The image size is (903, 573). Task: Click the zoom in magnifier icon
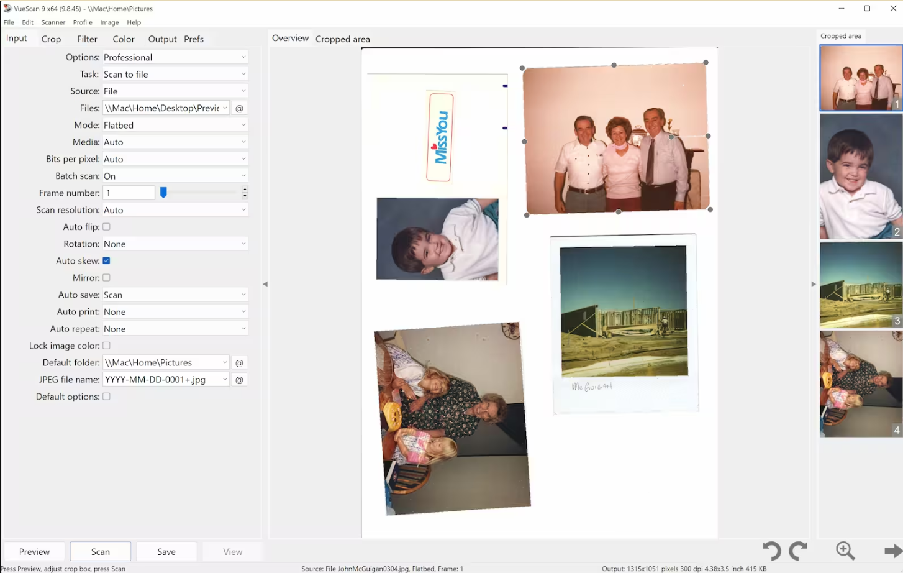(845, 551)
